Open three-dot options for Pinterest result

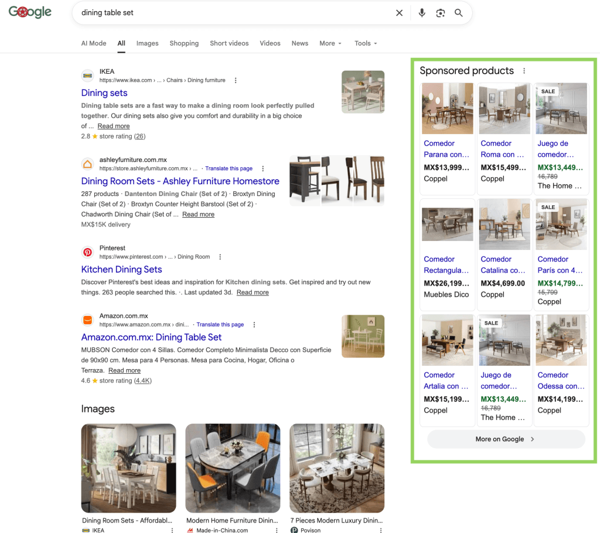[x=220, y=257]
